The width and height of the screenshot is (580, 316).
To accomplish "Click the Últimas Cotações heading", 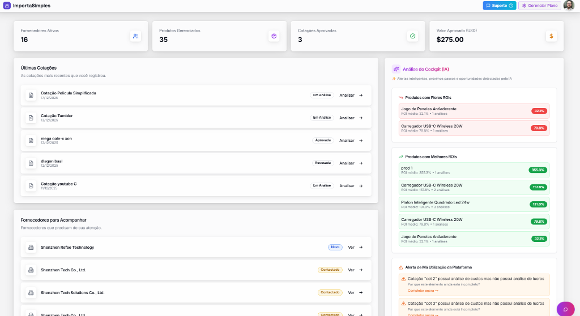I will click(39, 68).
